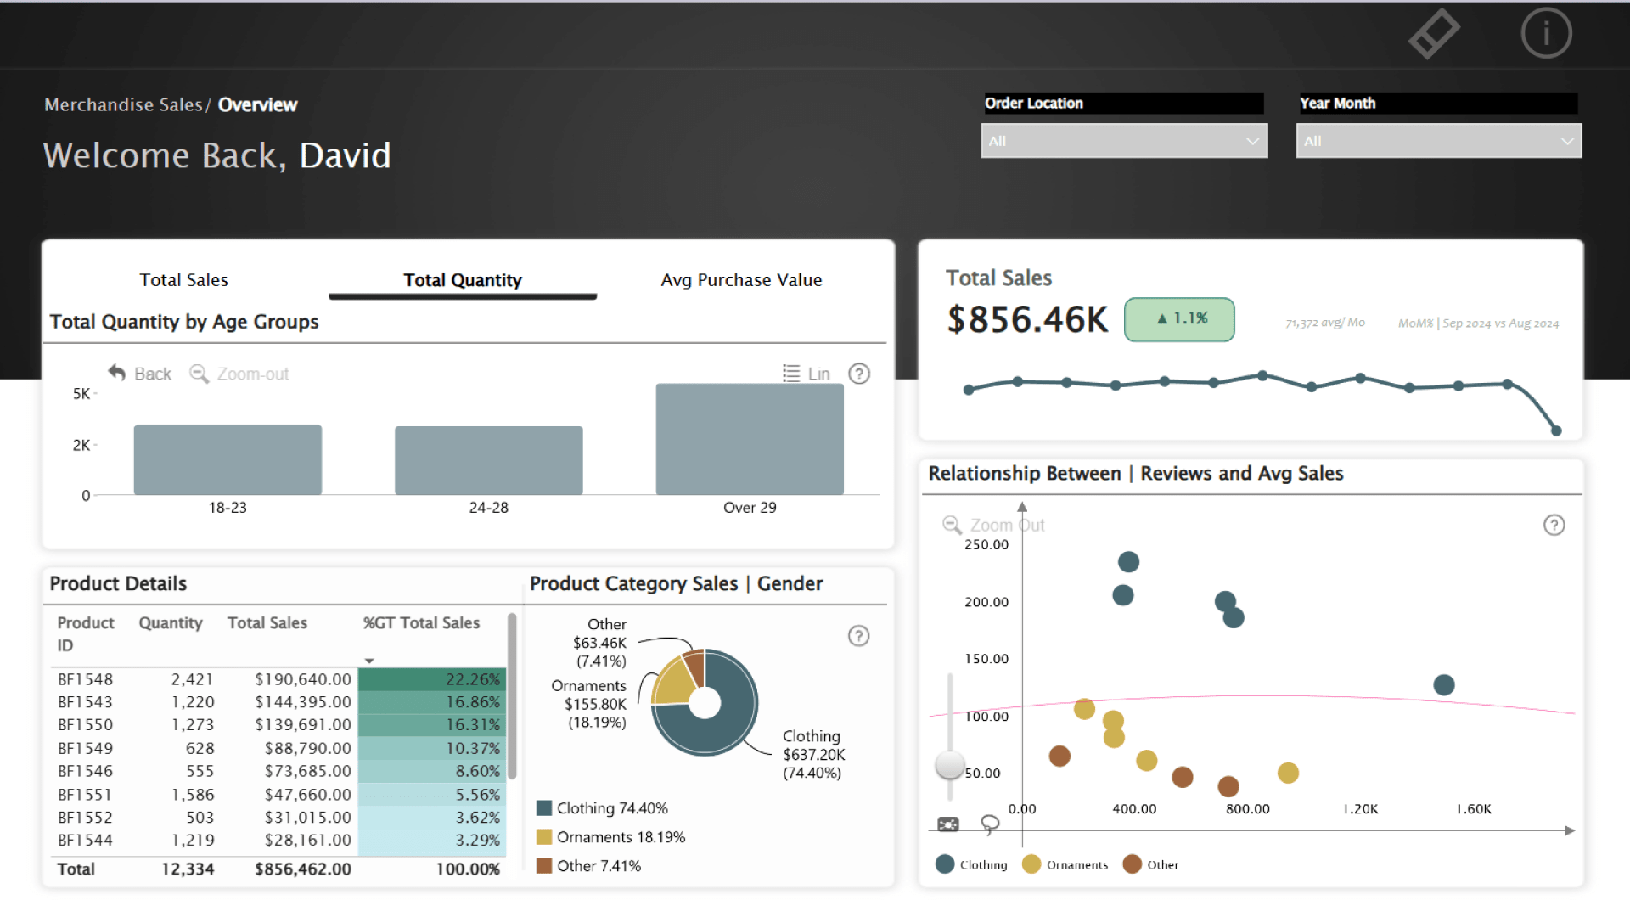Click the Back arrow icon in bar chart
This screenshot has width=1630, height=917.
(x=117, y=373)
